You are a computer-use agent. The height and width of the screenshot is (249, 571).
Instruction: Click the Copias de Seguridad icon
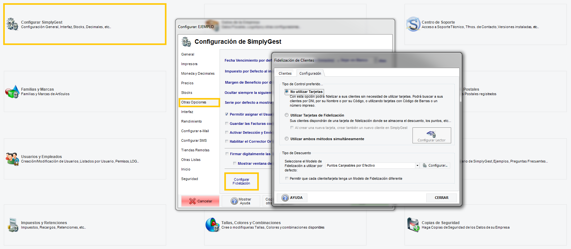(413, 225)
